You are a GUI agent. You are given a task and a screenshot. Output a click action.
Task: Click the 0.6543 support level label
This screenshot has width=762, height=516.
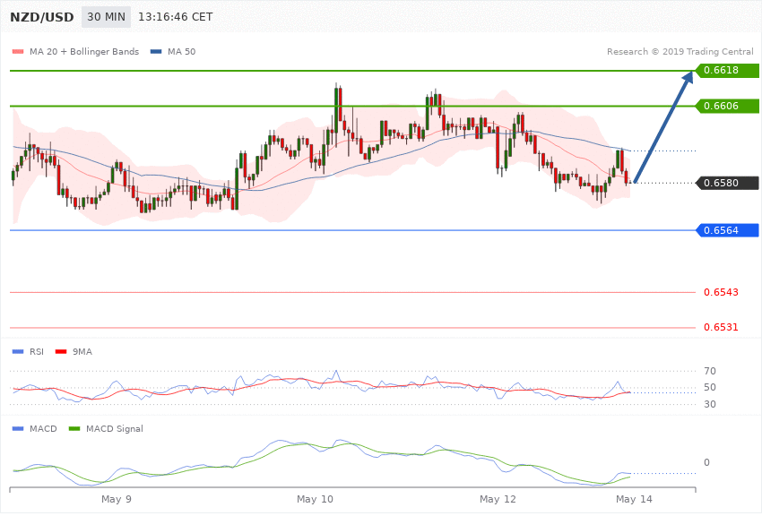(x=721, y=292)
